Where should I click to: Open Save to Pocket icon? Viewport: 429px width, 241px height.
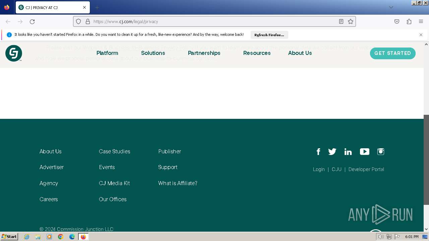coord(397,21)
